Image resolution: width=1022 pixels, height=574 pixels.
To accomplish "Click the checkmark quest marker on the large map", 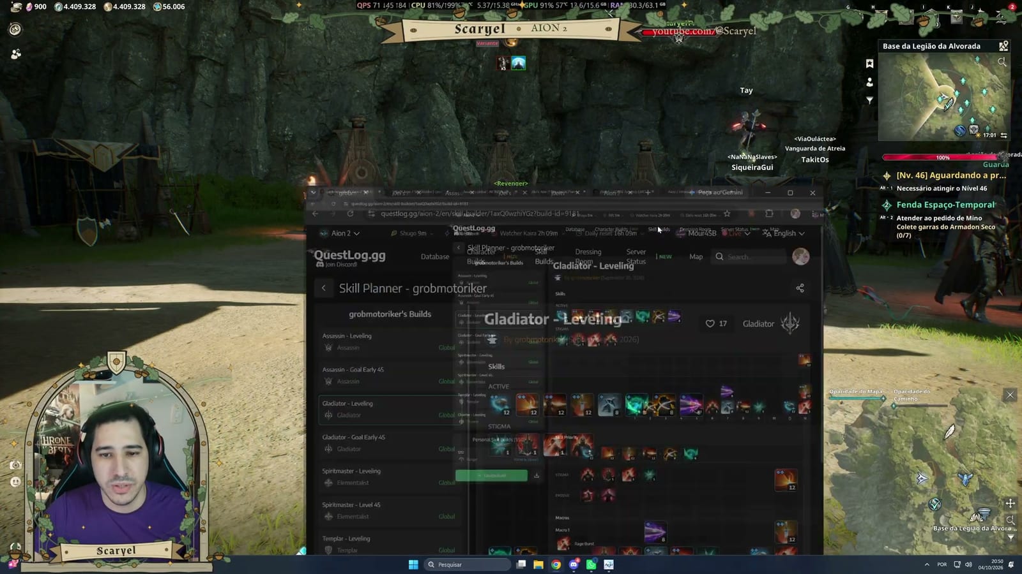I will pyautogui.click(x=934, y=504).
